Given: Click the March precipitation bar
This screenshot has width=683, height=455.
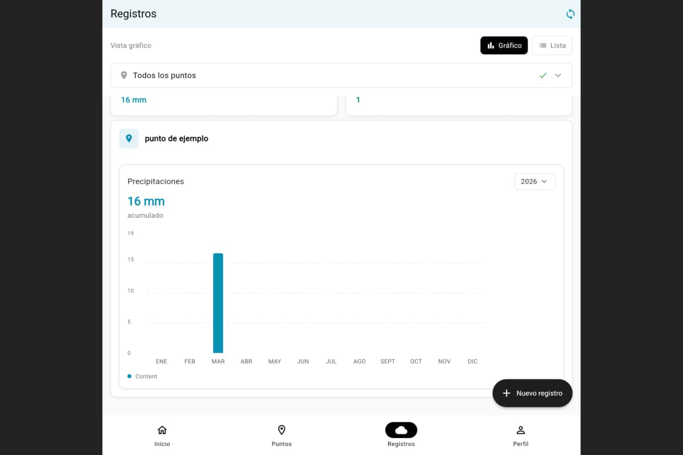Looking at the screenshot, I should [218, 303].
